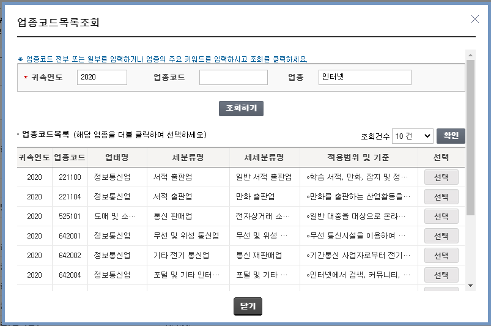
Task: Click the 귀속연도 column header
Action: point(34,157)
